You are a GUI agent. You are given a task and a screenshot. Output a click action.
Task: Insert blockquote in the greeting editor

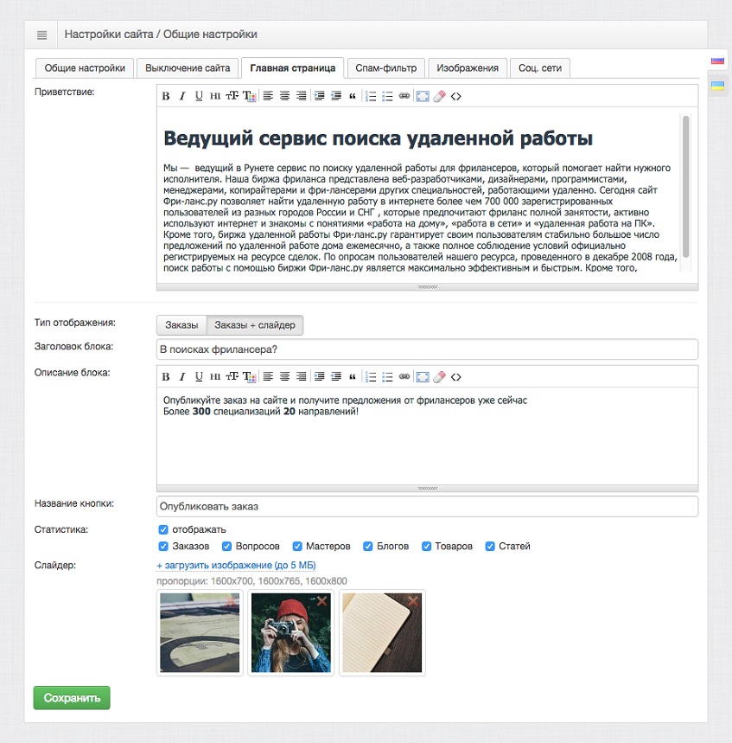coord(353,96)
